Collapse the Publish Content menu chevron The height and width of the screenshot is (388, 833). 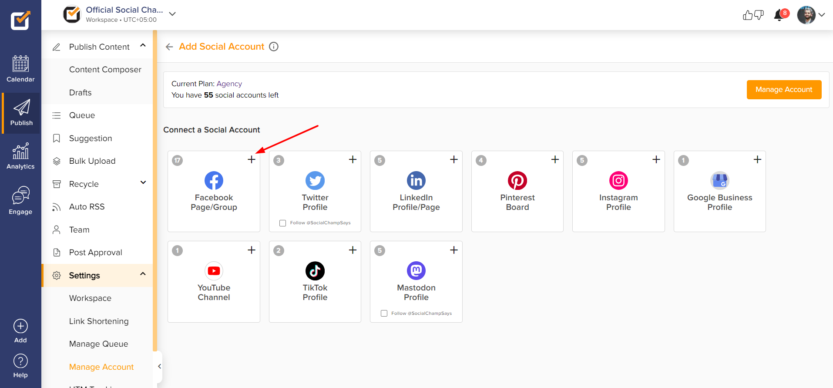[x=143, y=46]
